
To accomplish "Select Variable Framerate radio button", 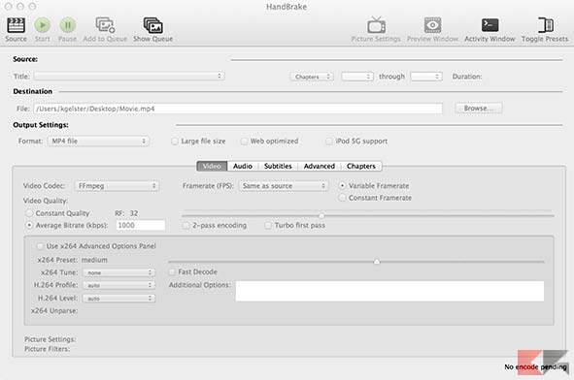I will tap(342, 185).
